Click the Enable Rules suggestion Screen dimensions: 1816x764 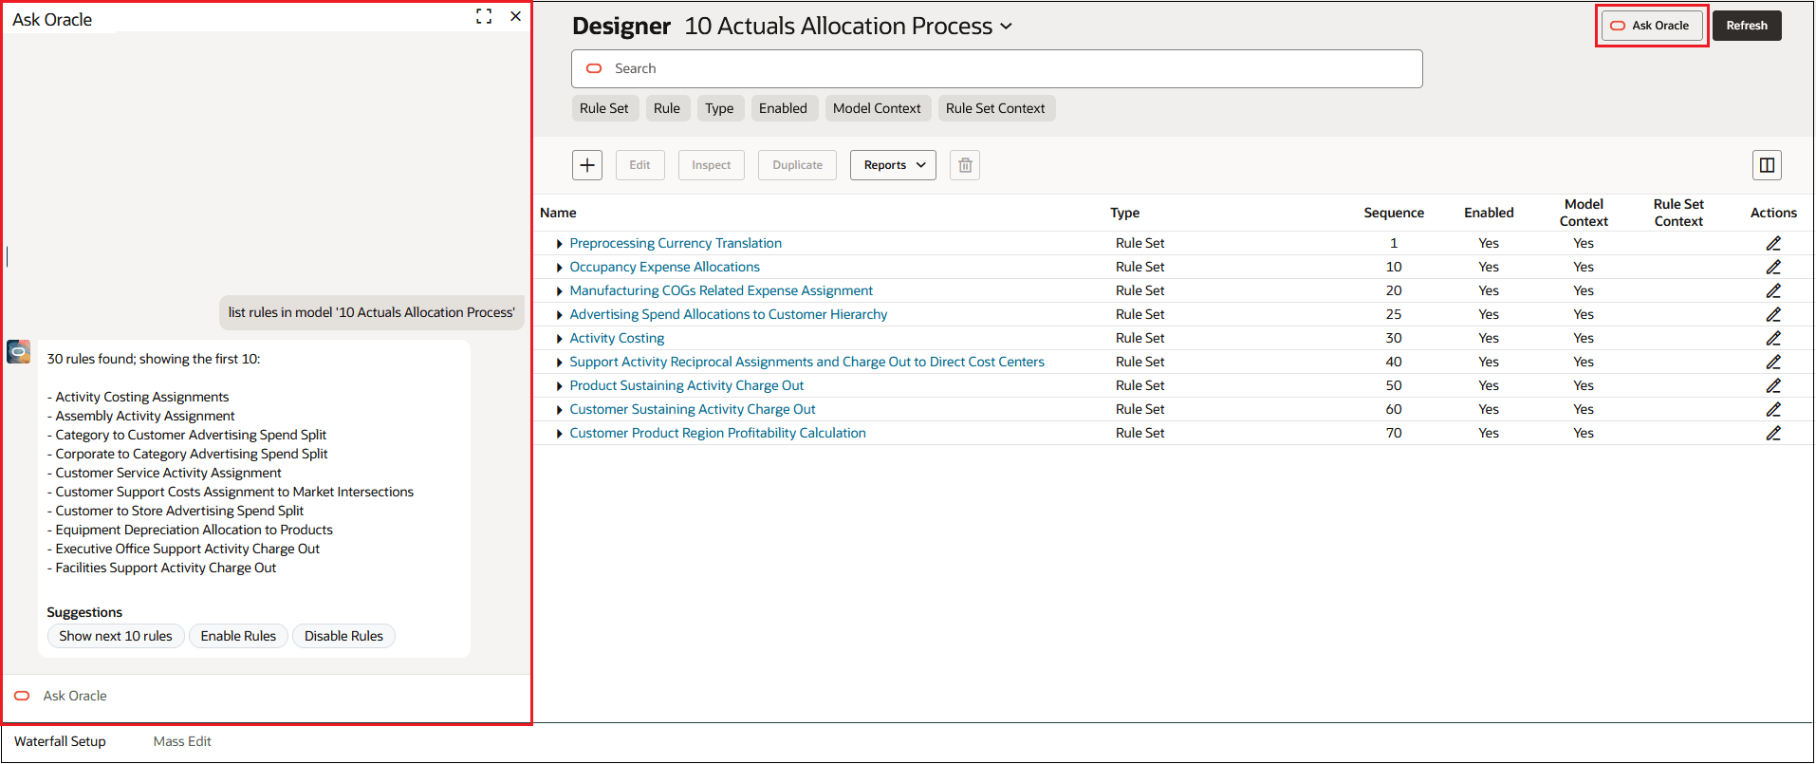tap(238, 636)
